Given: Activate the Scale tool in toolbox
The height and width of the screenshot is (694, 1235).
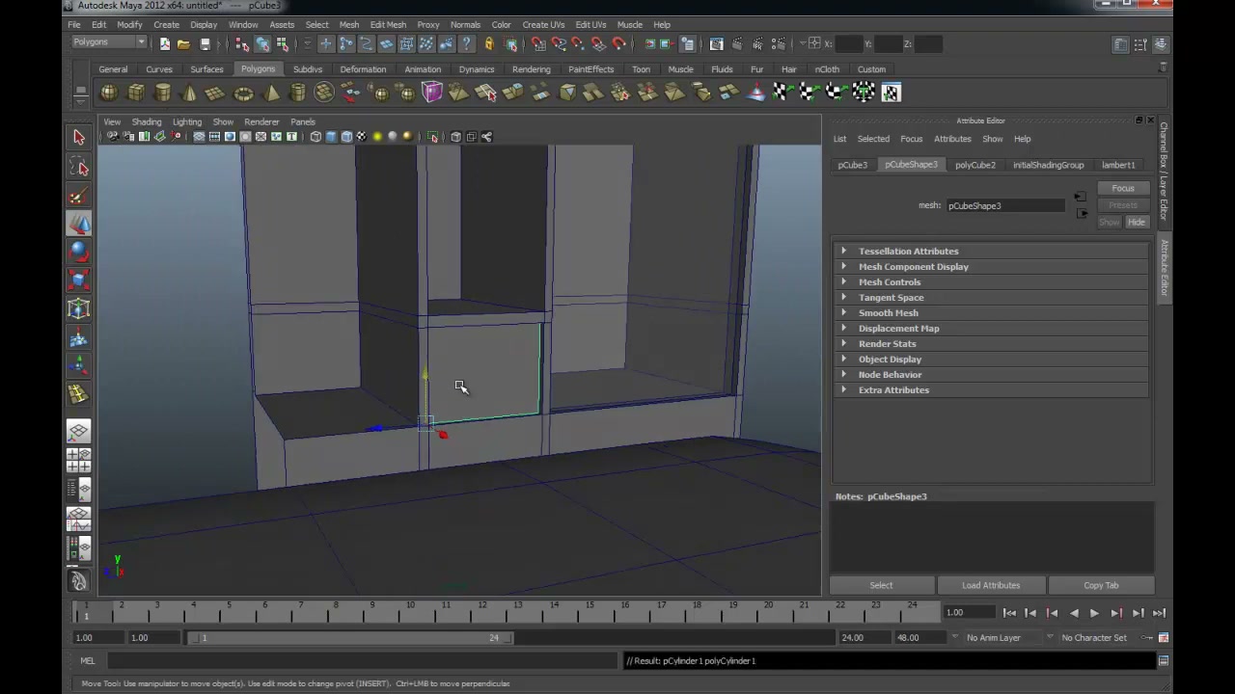Looking at the screenshot, I should (79, 280).
